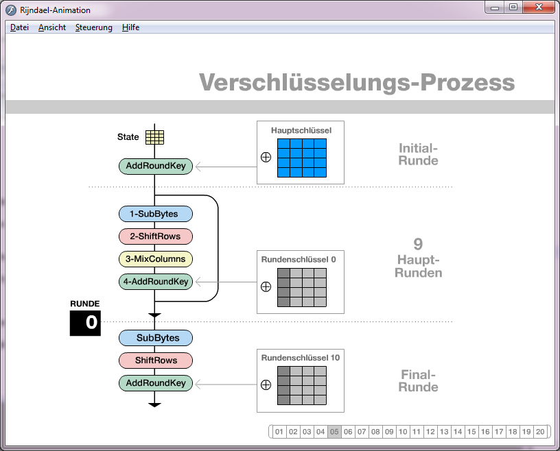
Task: Open the Steuerung menu
Action: pos(93,27)
